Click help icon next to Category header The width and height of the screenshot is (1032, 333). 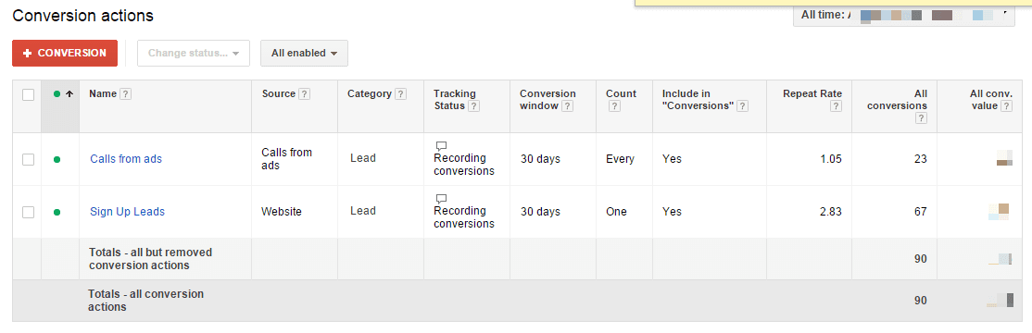[400, 94]
